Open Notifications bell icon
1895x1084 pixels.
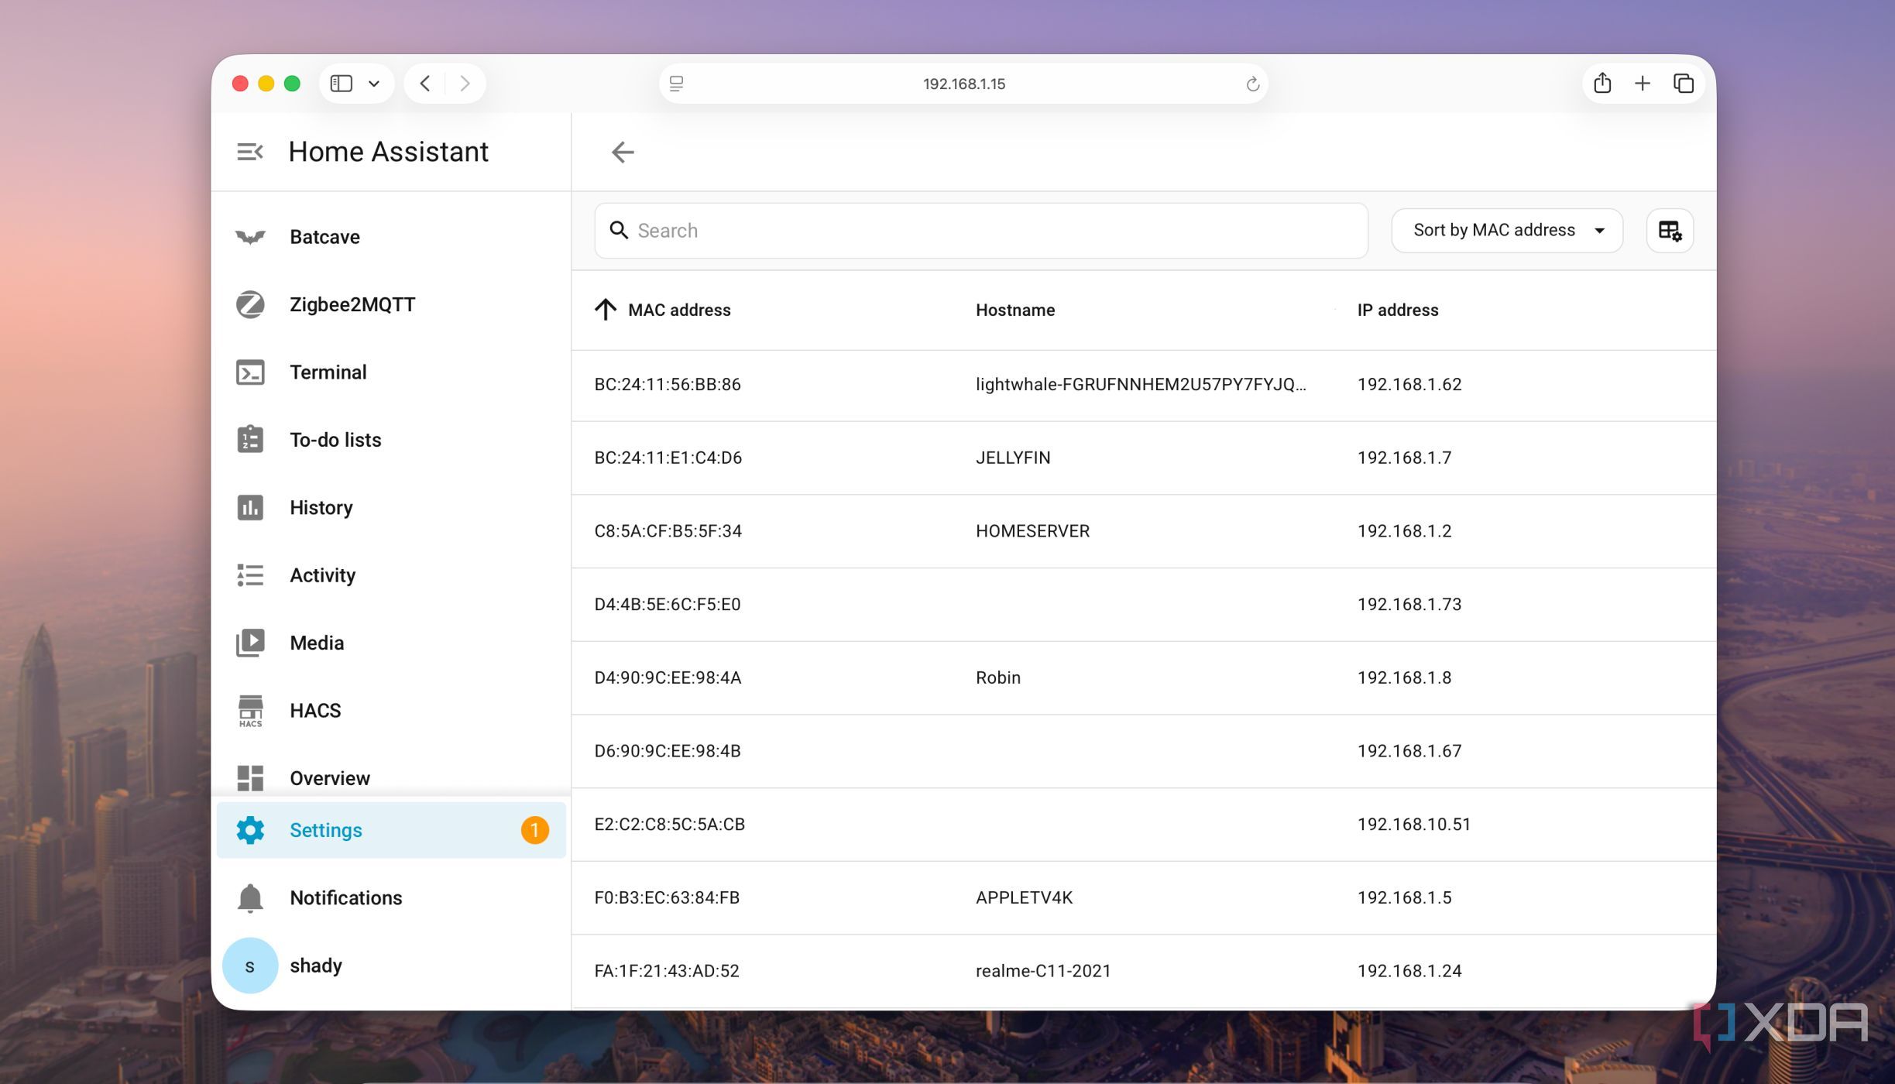pos(250,898)
